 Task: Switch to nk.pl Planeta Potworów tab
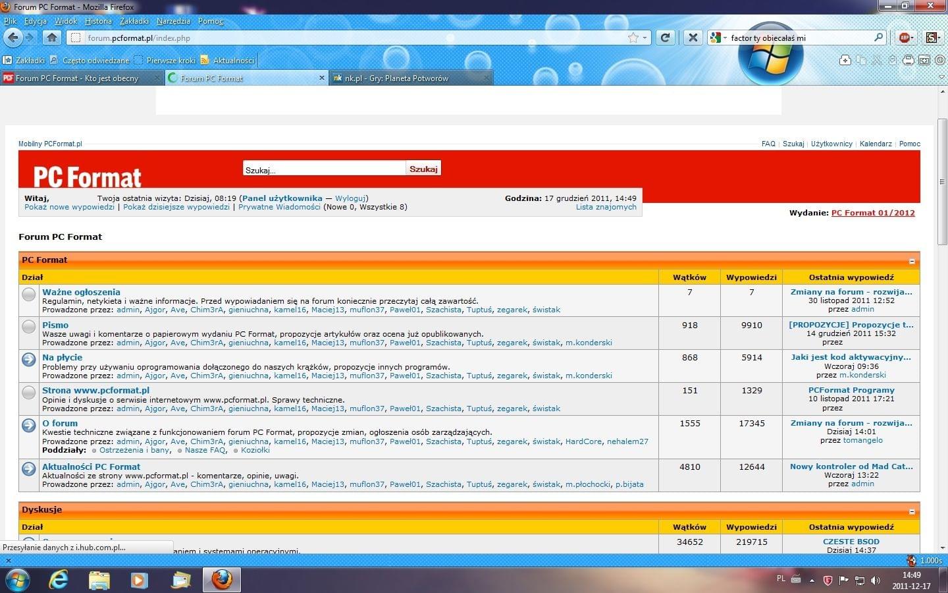click(x=411, y=78)
